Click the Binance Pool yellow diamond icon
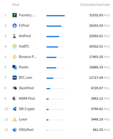113x139 pixels. 15,57
